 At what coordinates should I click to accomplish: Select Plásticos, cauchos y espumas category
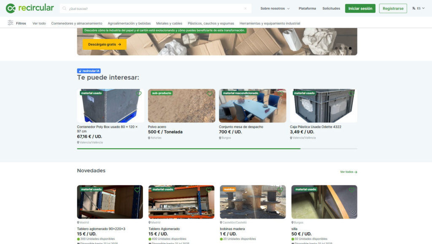[211, 24]
